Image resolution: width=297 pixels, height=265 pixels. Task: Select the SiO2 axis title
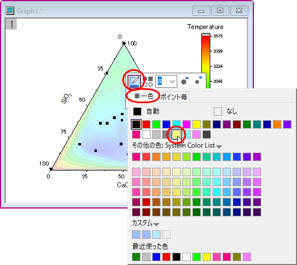(x=67, y=98)
